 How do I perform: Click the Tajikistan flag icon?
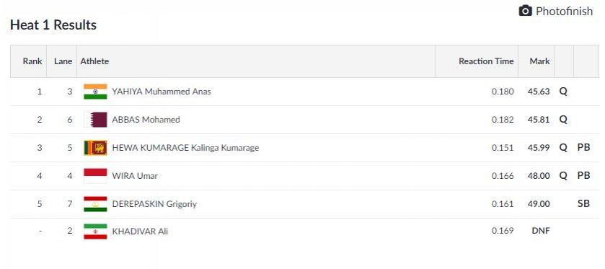click(x=95, y=204)
